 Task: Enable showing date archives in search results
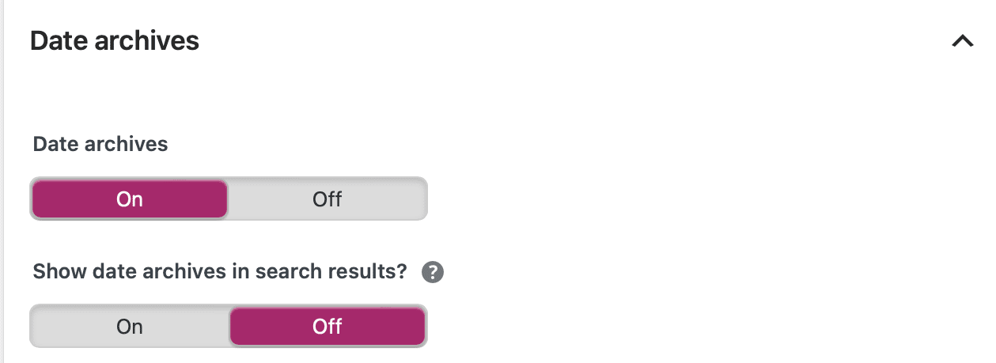(x=130, y=327)
